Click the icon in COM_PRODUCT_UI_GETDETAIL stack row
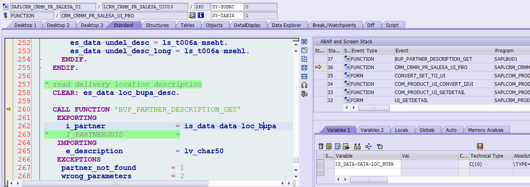Screen dimensions: 530x187 click(x=347, y=92)
